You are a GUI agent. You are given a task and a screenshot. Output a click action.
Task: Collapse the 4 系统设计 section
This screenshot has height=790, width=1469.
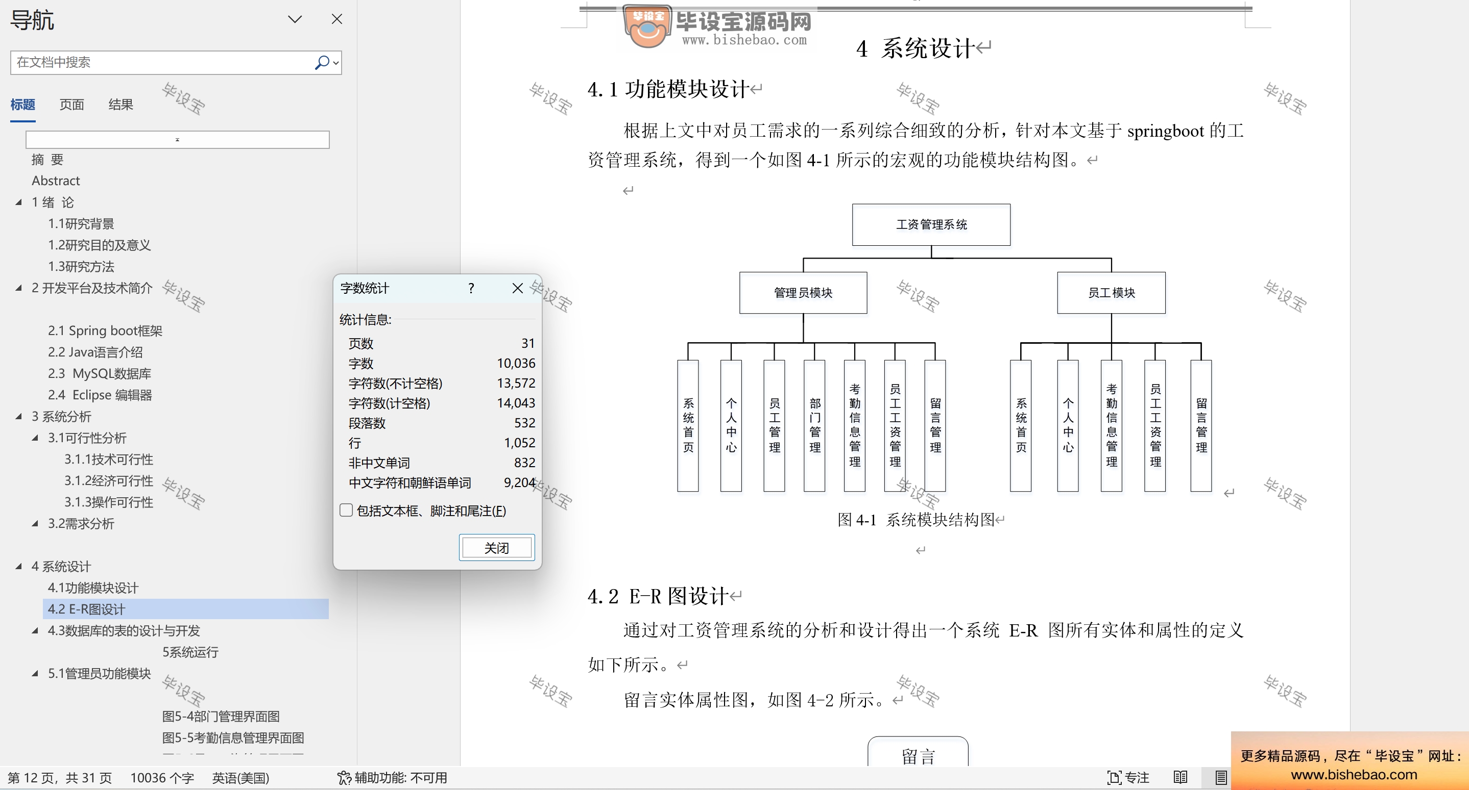click(19, 566)
